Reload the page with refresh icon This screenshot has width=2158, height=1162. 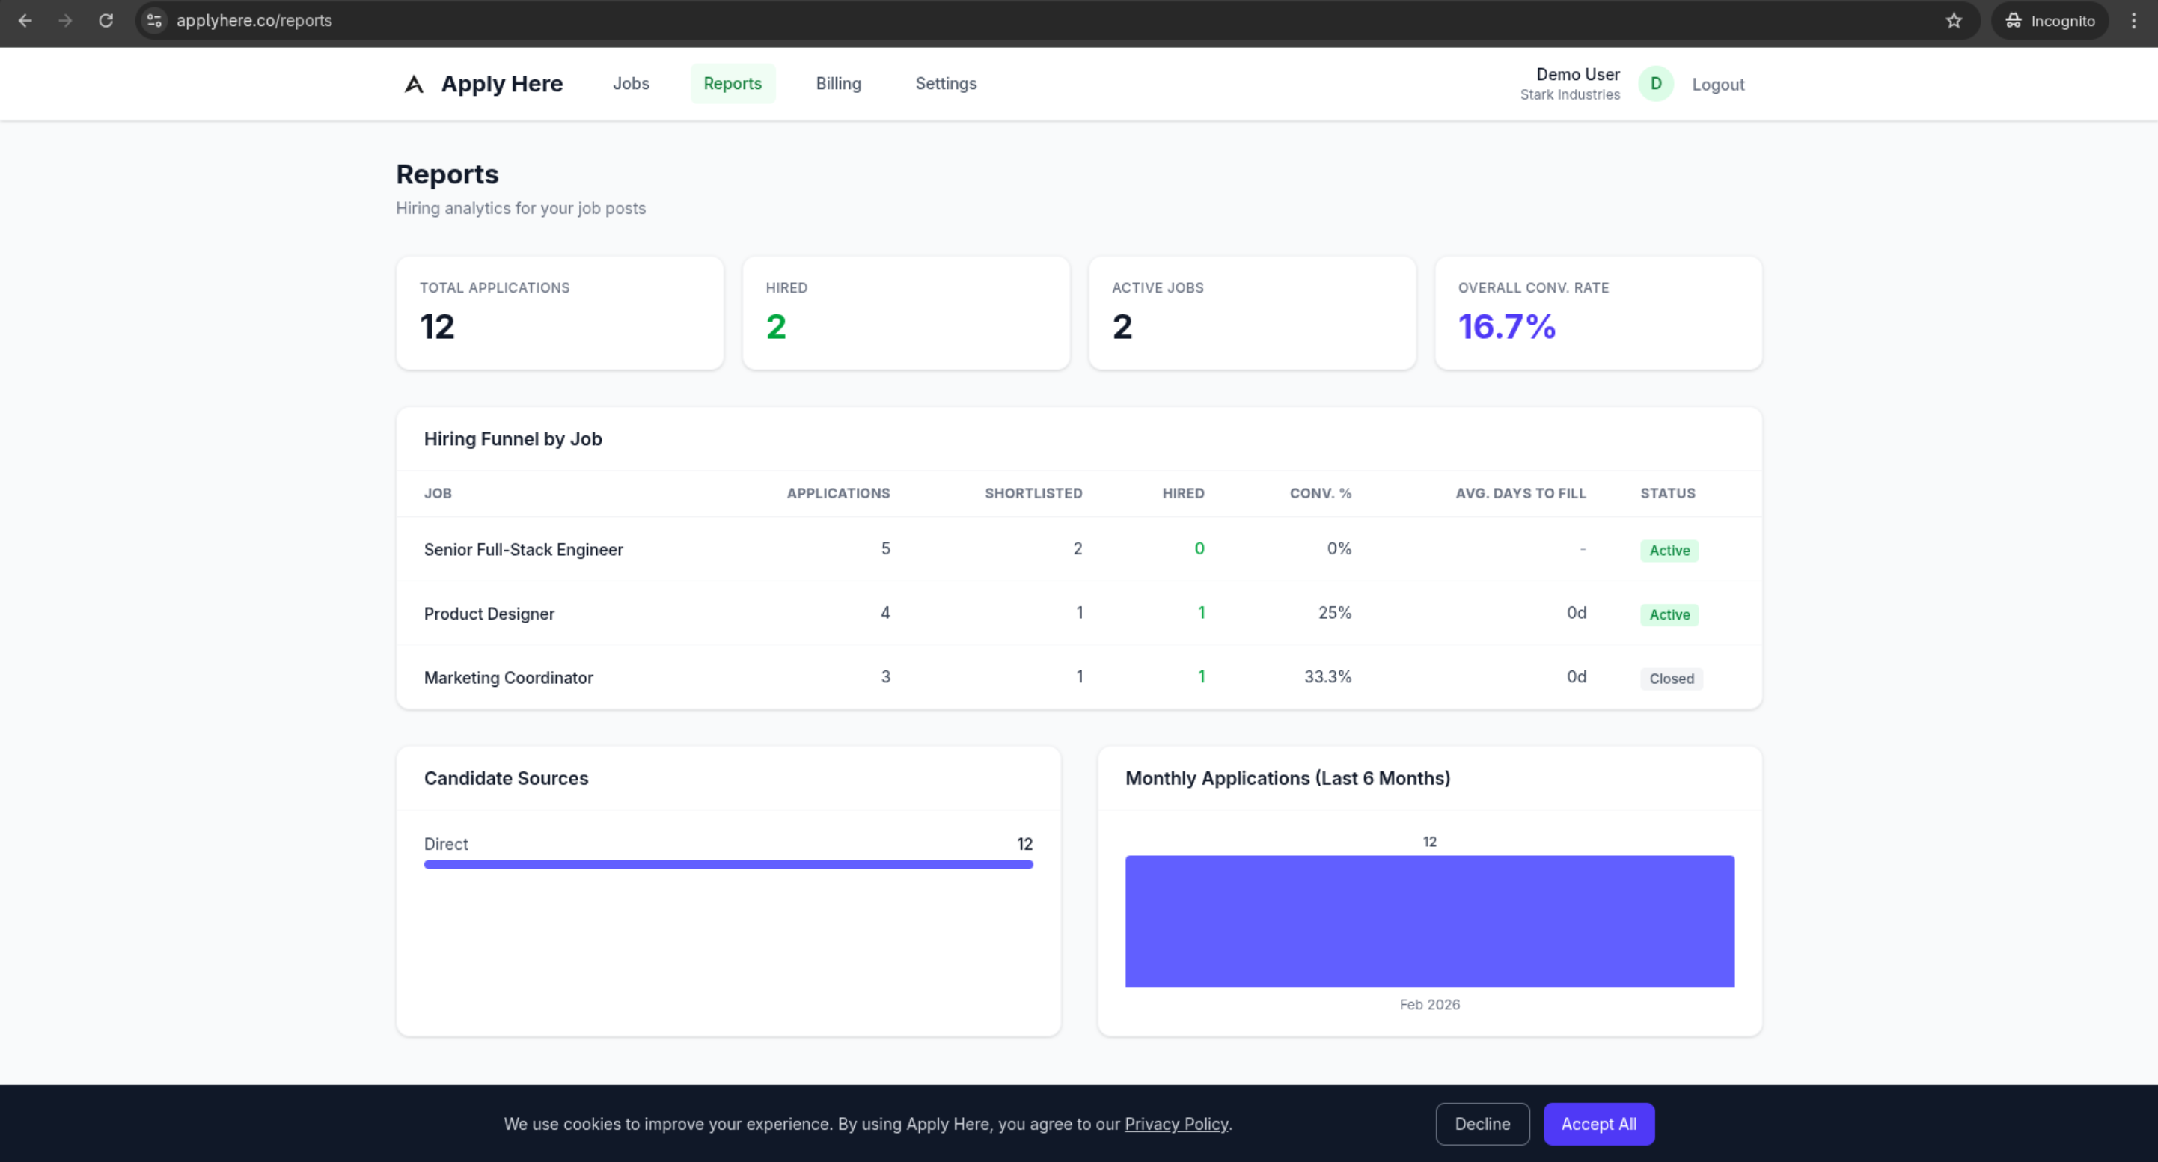106,21
